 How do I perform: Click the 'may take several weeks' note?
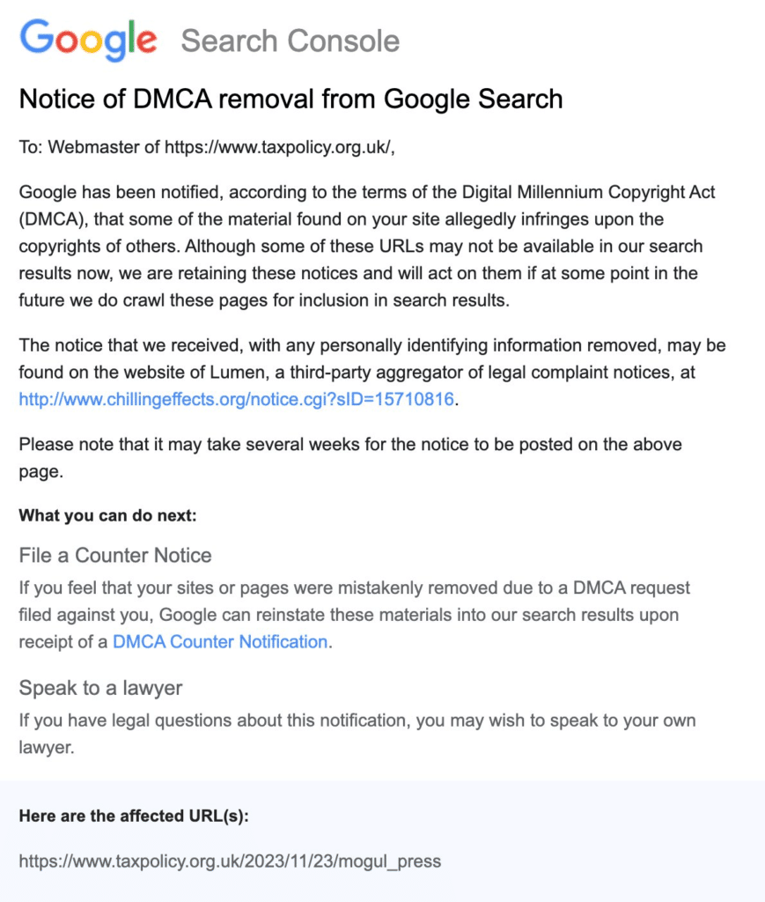[350, 458]
